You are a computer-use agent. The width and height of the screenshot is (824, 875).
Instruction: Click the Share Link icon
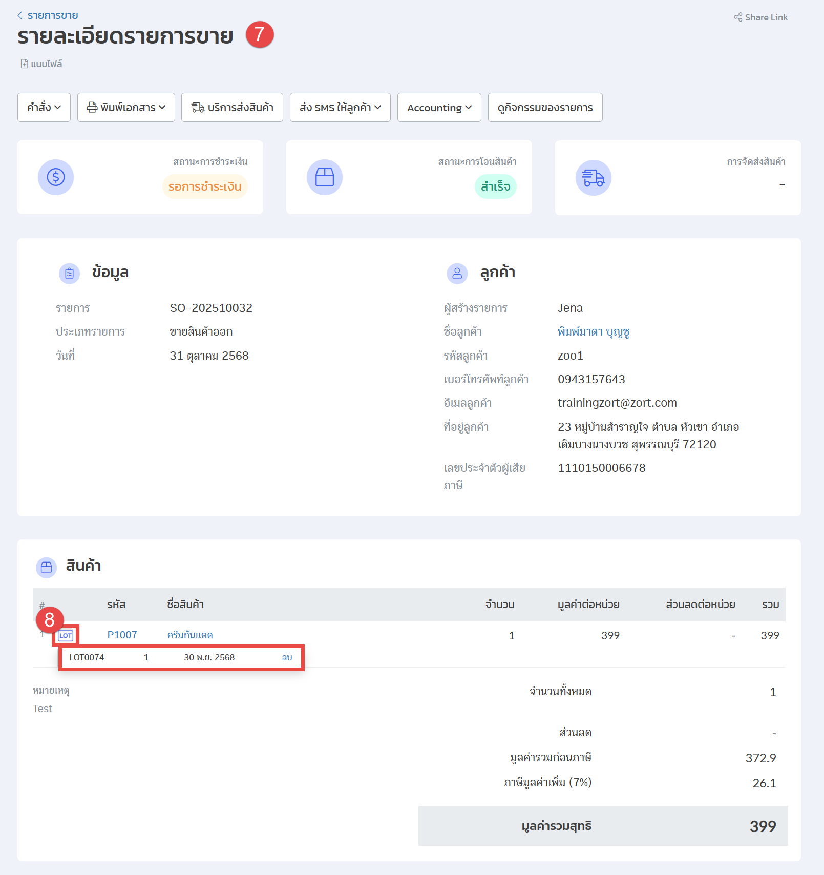(x=738, y=17)
